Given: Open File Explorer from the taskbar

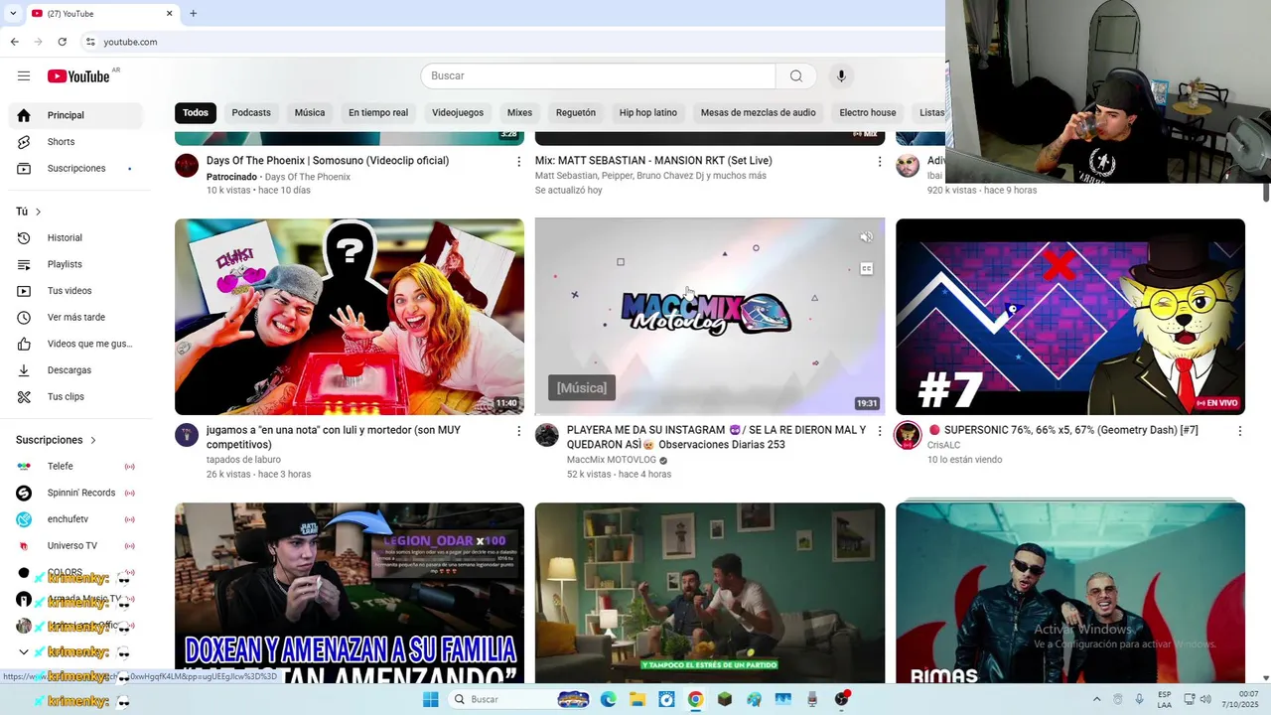Looking at the screenshot, I should tap(637, 699).
